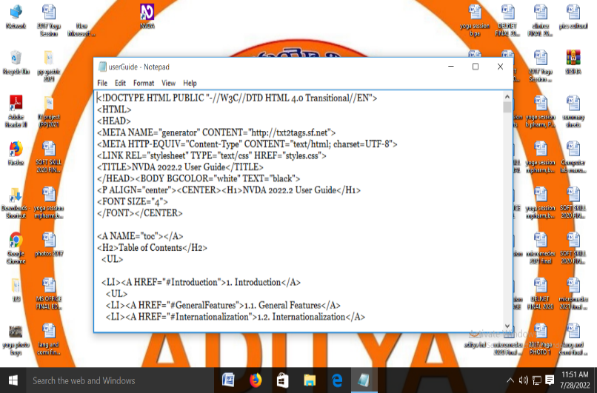Click the Notepad taskbar button
597x393 pixels.
coord(364,380)
